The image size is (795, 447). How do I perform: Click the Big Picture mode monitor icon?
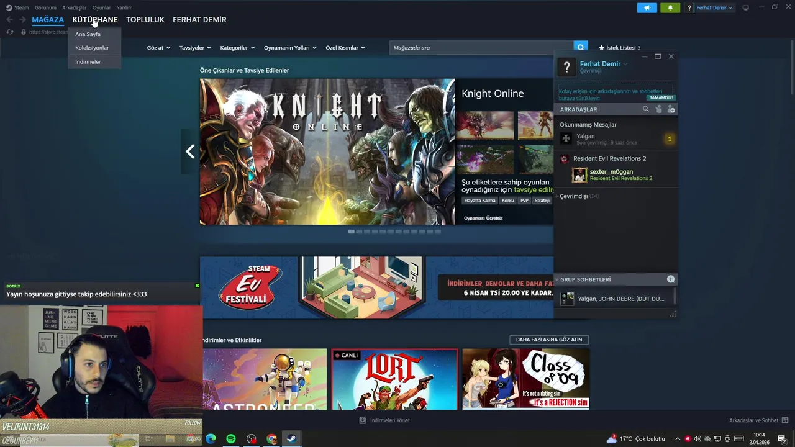click(x=746, y=7)
